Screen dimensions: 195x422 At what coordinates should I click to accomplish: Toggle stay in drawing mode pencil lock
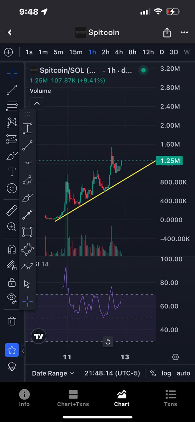[x=12, y=266]
